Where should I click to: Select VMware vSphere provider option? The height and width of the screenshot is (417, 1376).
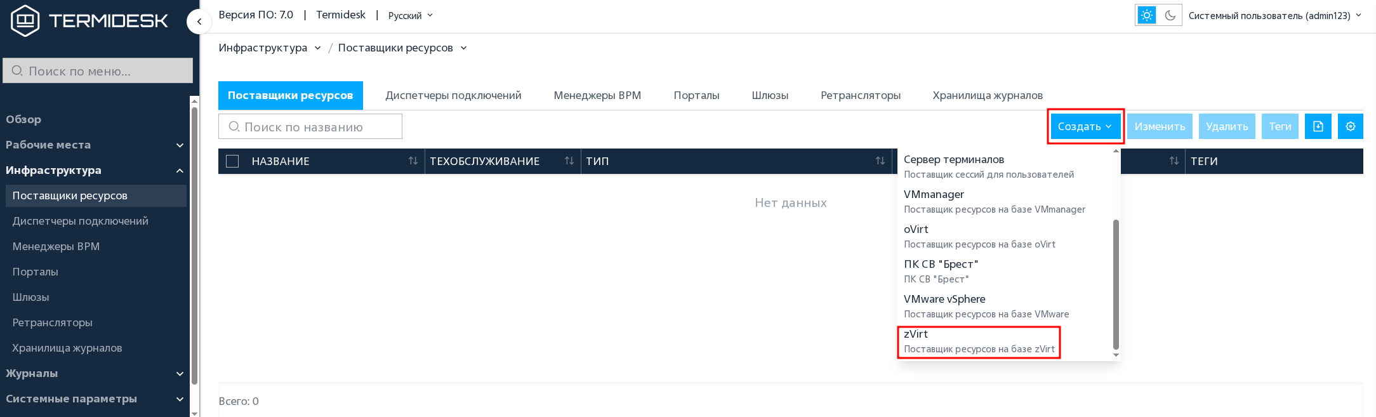[x=1005, y=306]
